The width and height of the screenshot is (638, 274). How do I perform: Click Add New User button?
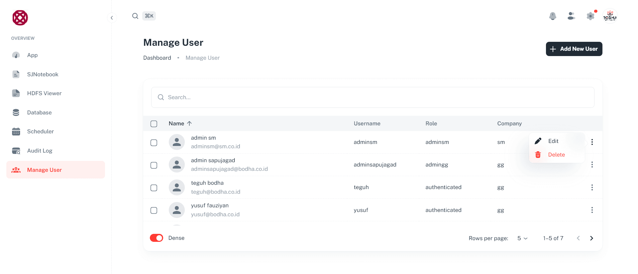(574, 49)
